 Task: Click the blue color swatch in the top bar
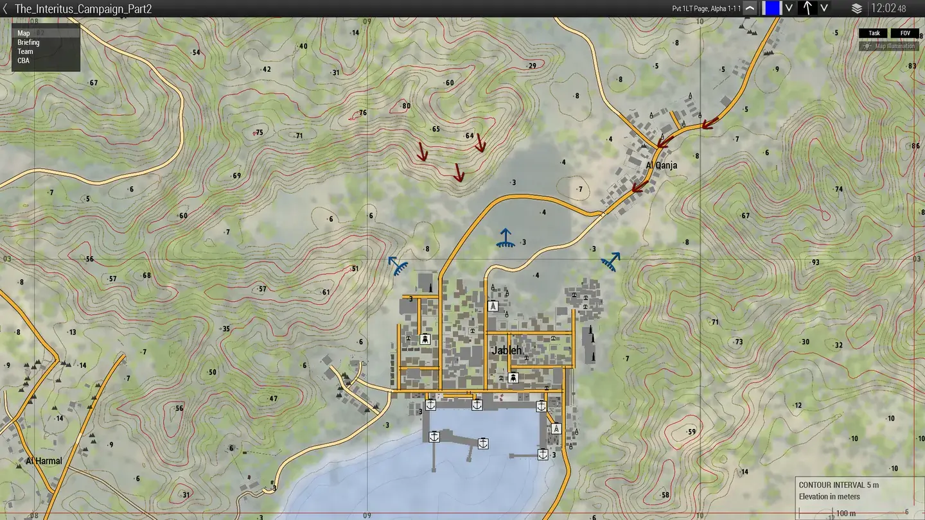772,8
